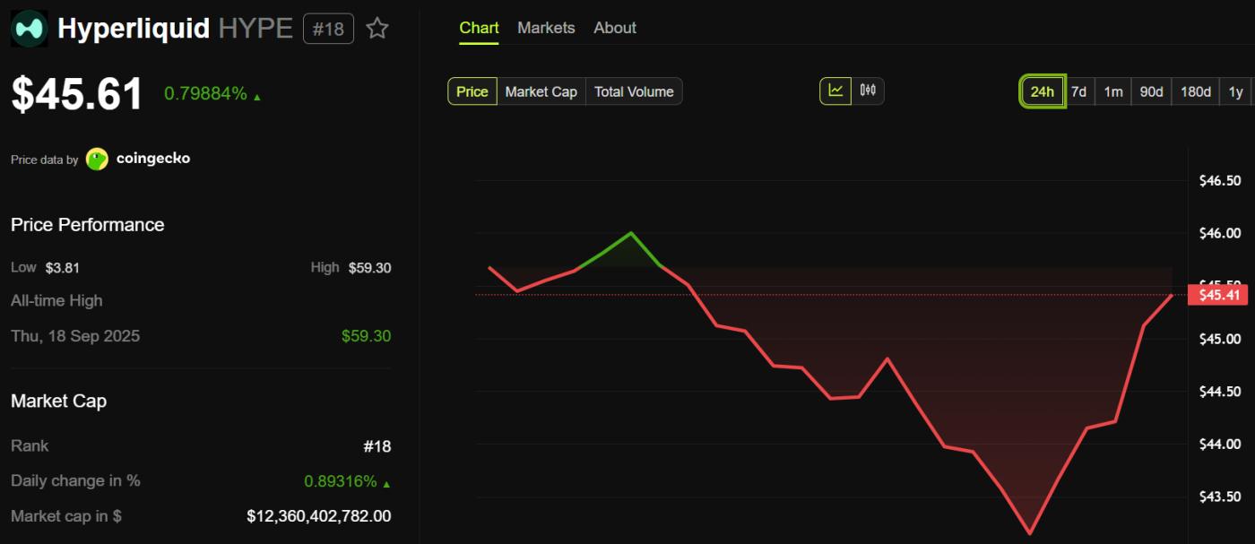Screen dimensions: 1255x544
Task: Click the Thu, 18 Sep 2025 date
Action: tap(75, 336)
